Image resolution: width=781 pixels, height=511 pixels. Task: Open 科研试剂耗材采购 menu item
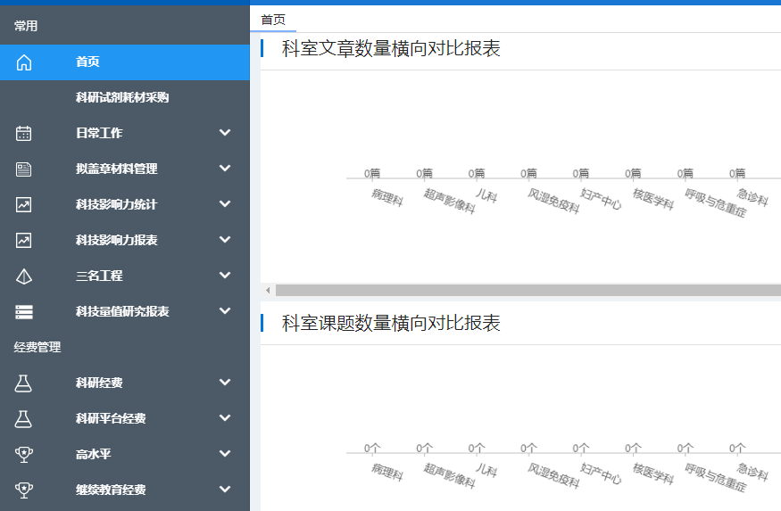(122, 98)
